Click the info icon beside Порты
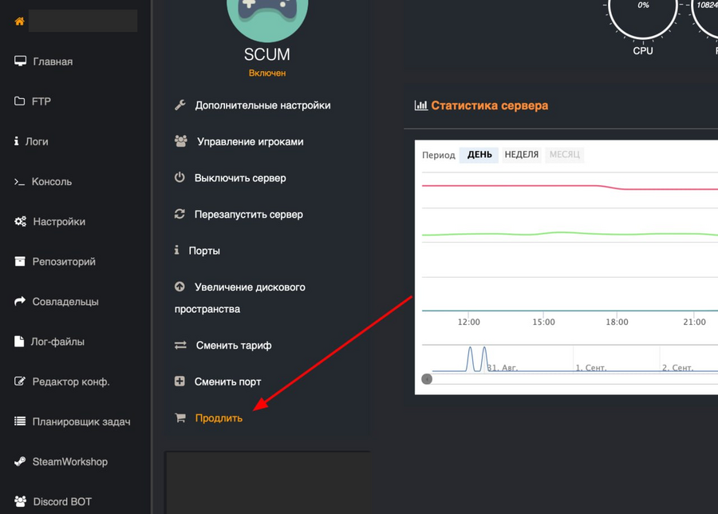The height and width of the screenshot is (514, 718). 177,250
